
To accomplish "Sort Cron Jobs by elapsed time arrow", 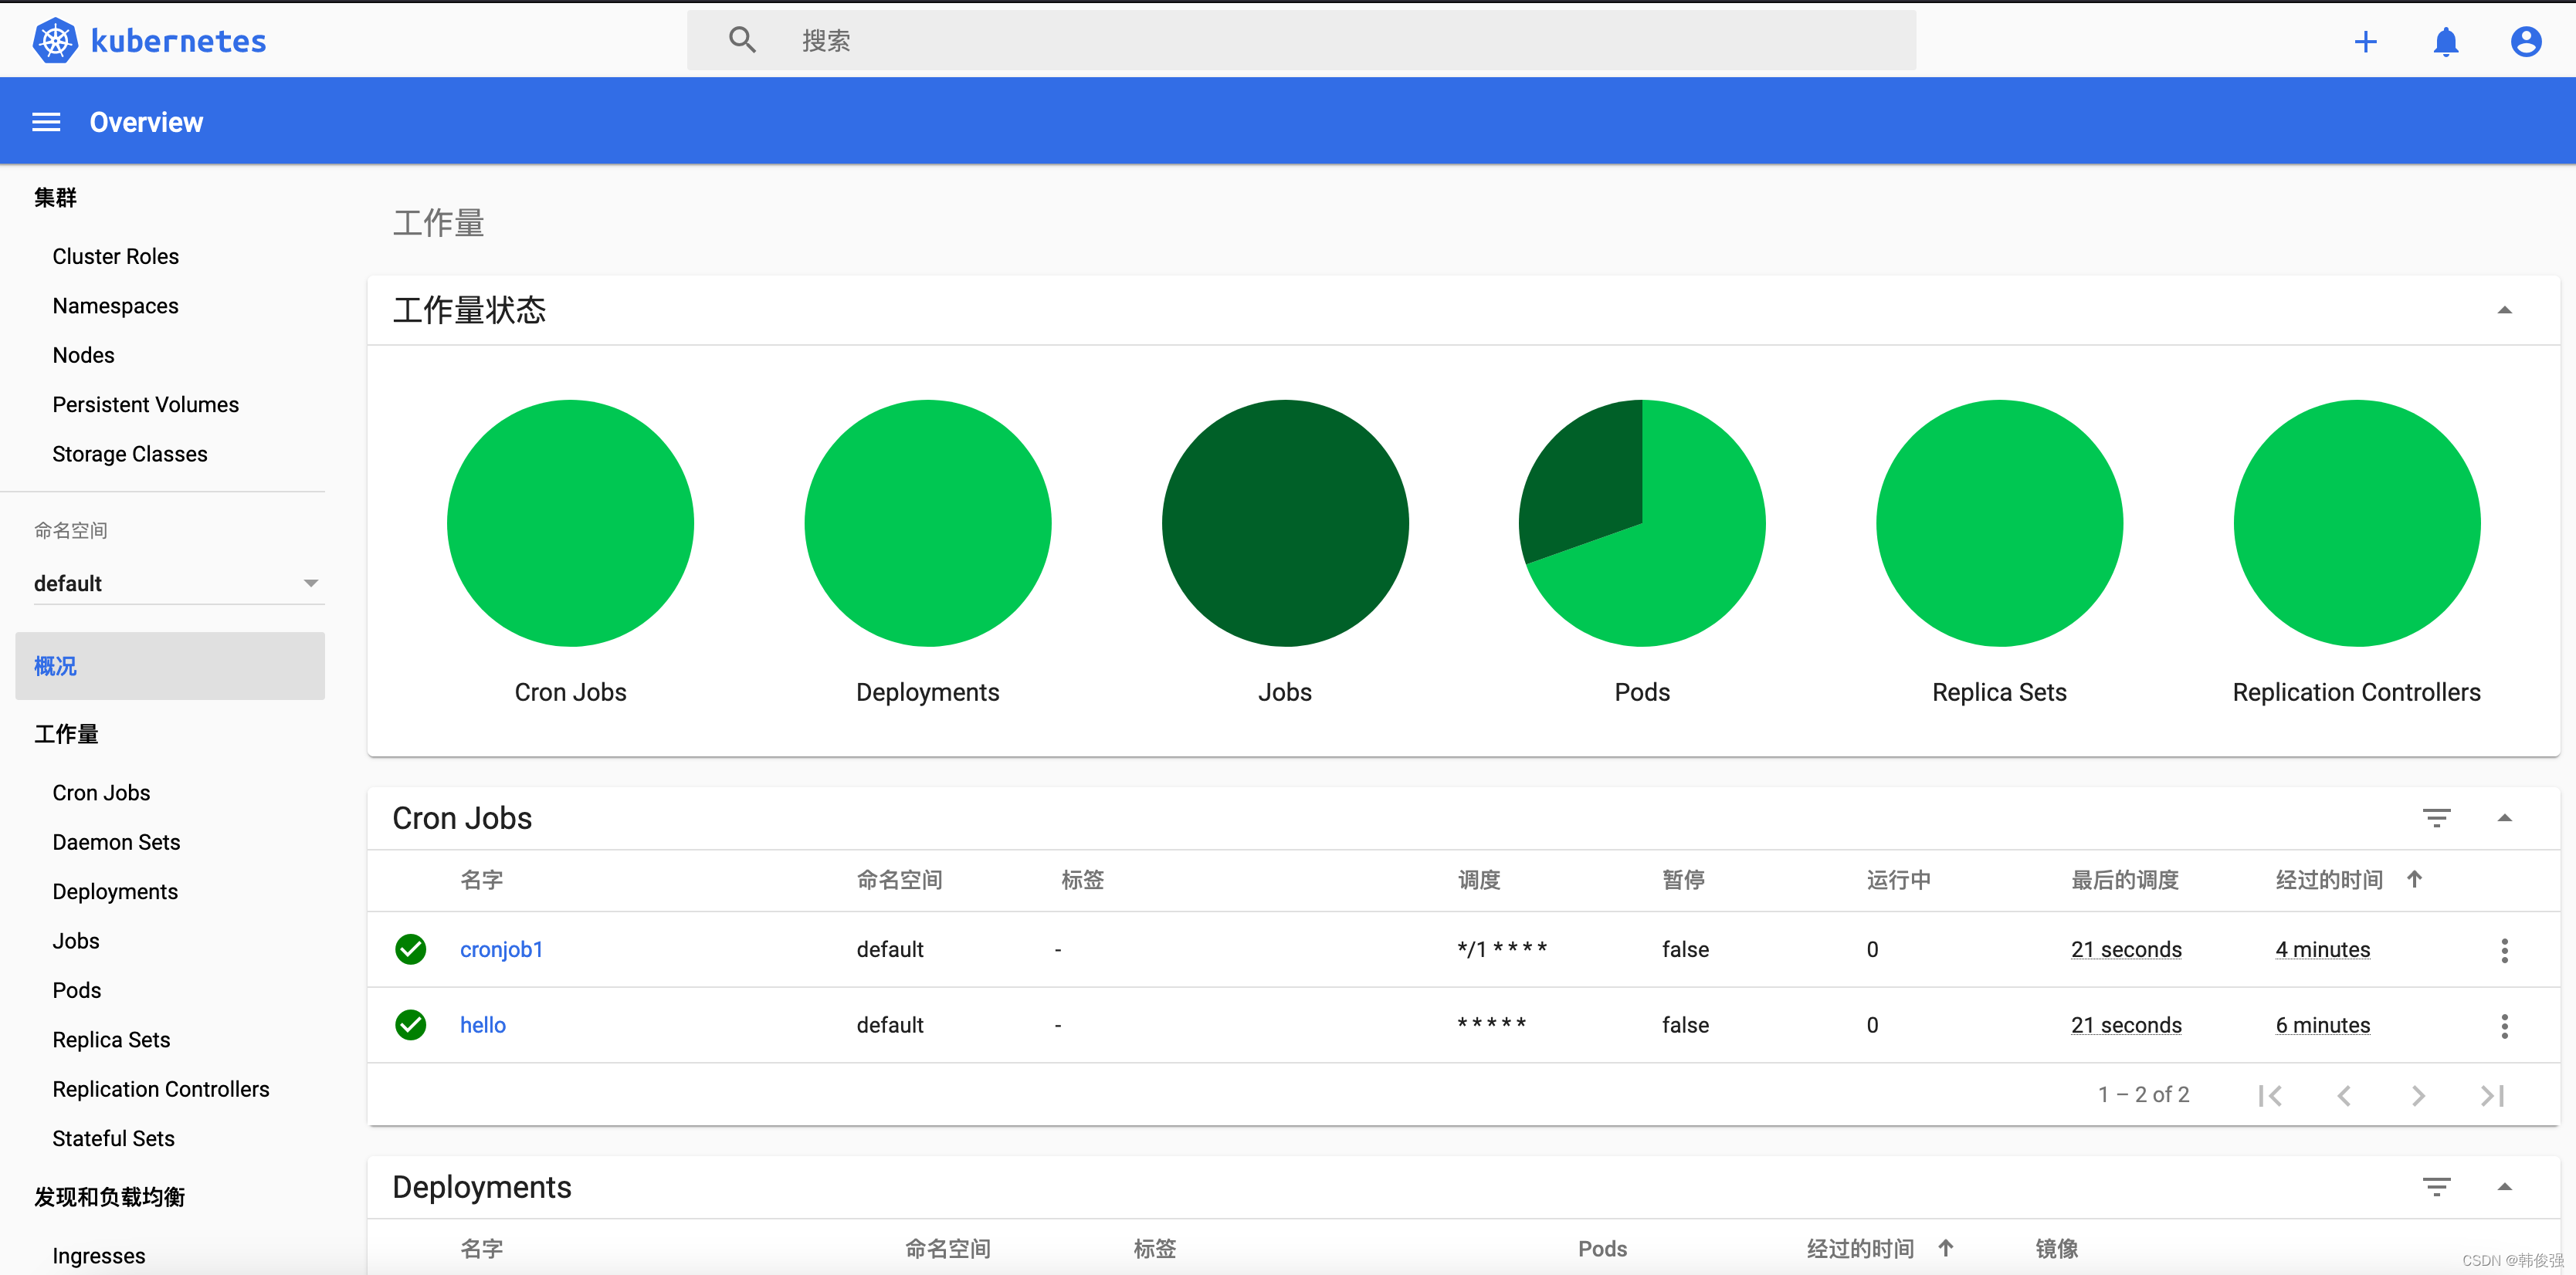I will (2414, 879).
